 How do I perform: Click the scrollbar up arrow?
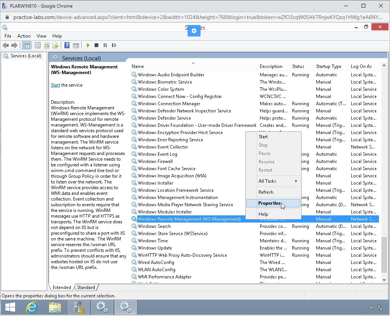[x=384, y=65]
